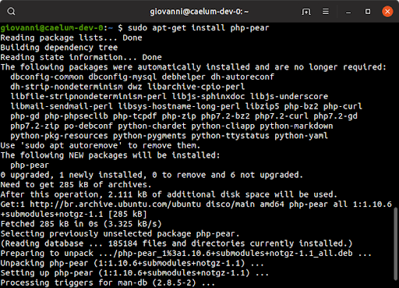
Task: Click 'php-pear' under NEW packages
Action: click(30, 165)
